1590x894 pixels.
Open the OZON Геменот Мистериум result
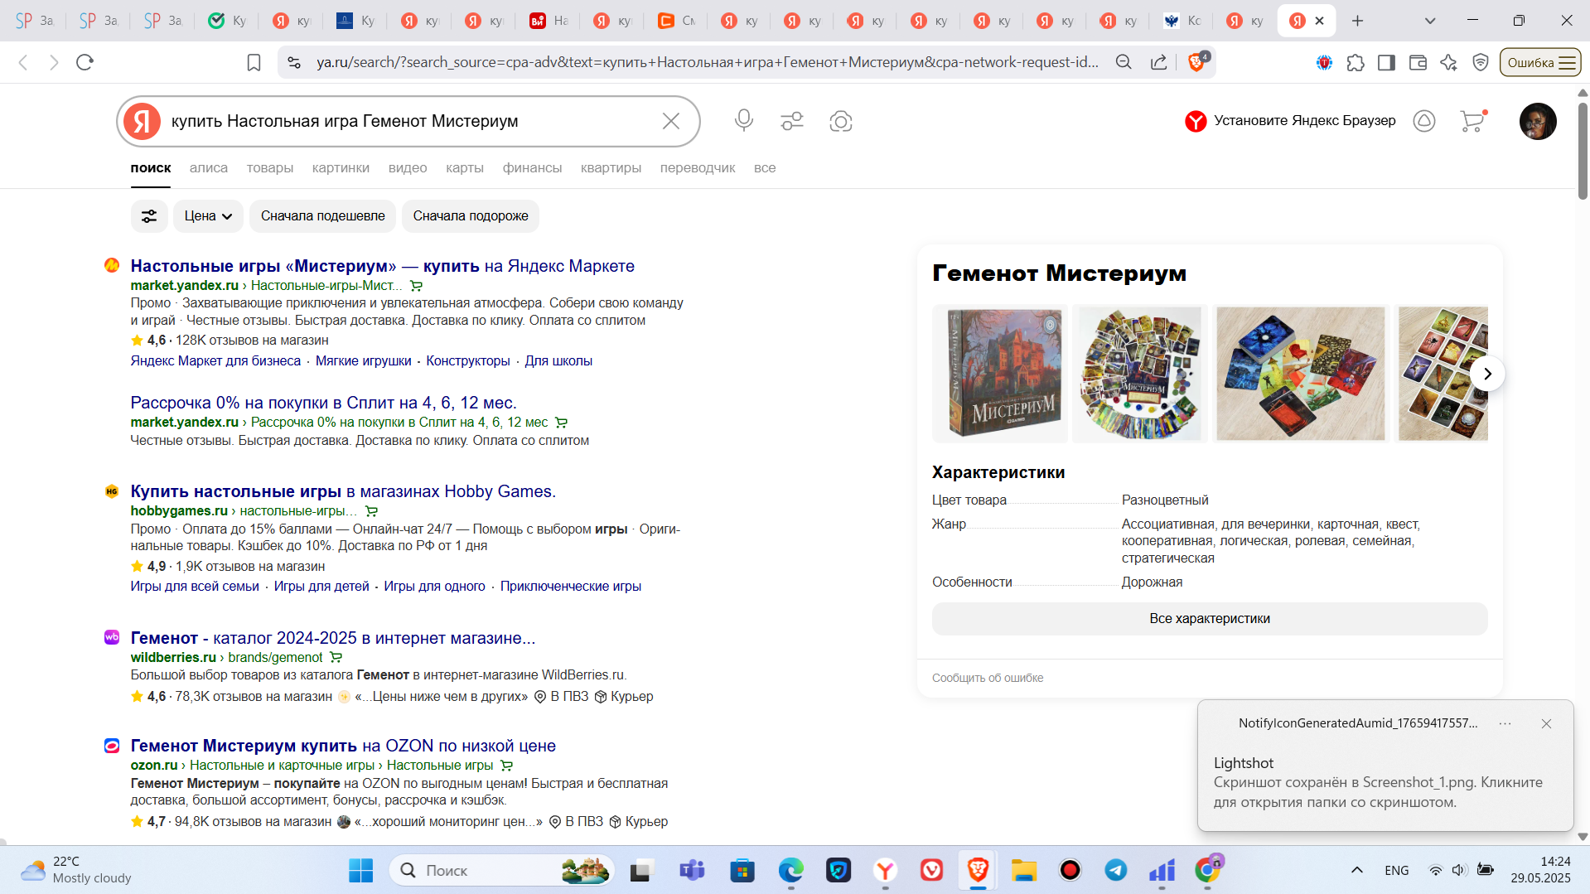click(x=343, y=746)
